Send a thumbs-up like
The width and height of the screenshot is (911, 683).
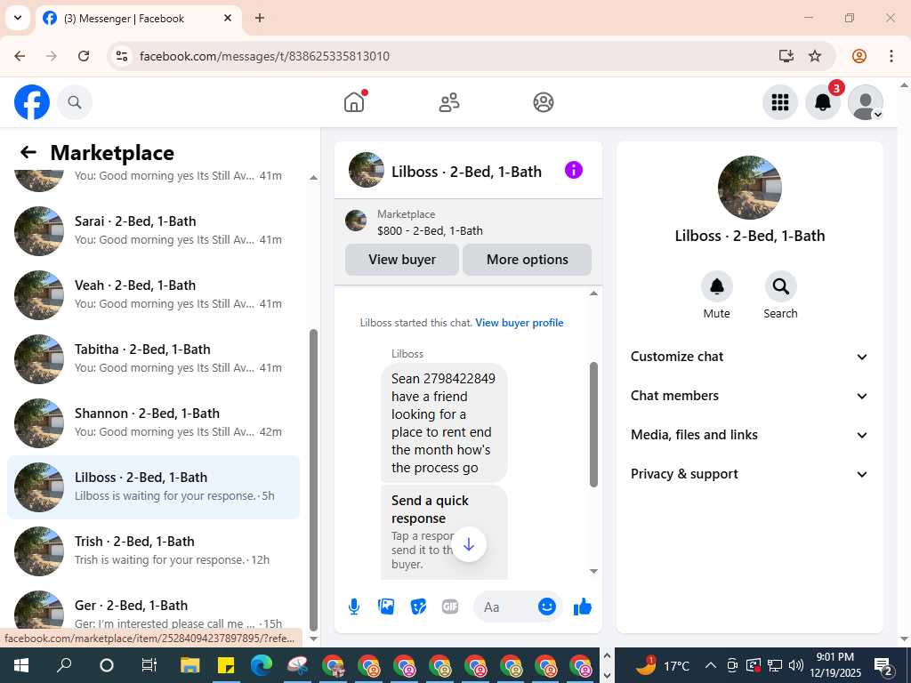582,607
